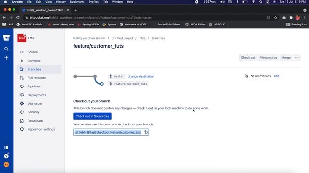
Task: Click the Check out button
Action: [x=248, y=58]
